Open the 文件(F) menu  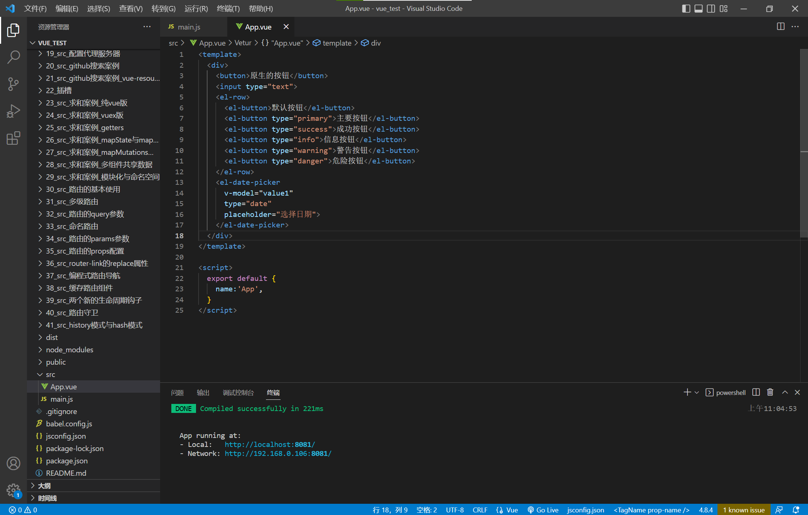click(x=35, y=8)
